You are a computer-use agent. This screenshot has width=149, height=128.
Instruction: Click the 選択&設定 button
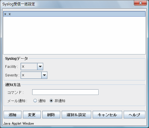(76, 115)
